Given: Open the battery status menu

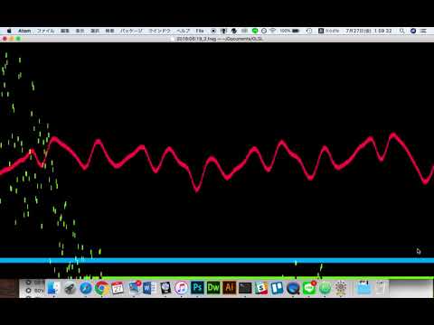Looking at the screenshot, I should [289, 31].
